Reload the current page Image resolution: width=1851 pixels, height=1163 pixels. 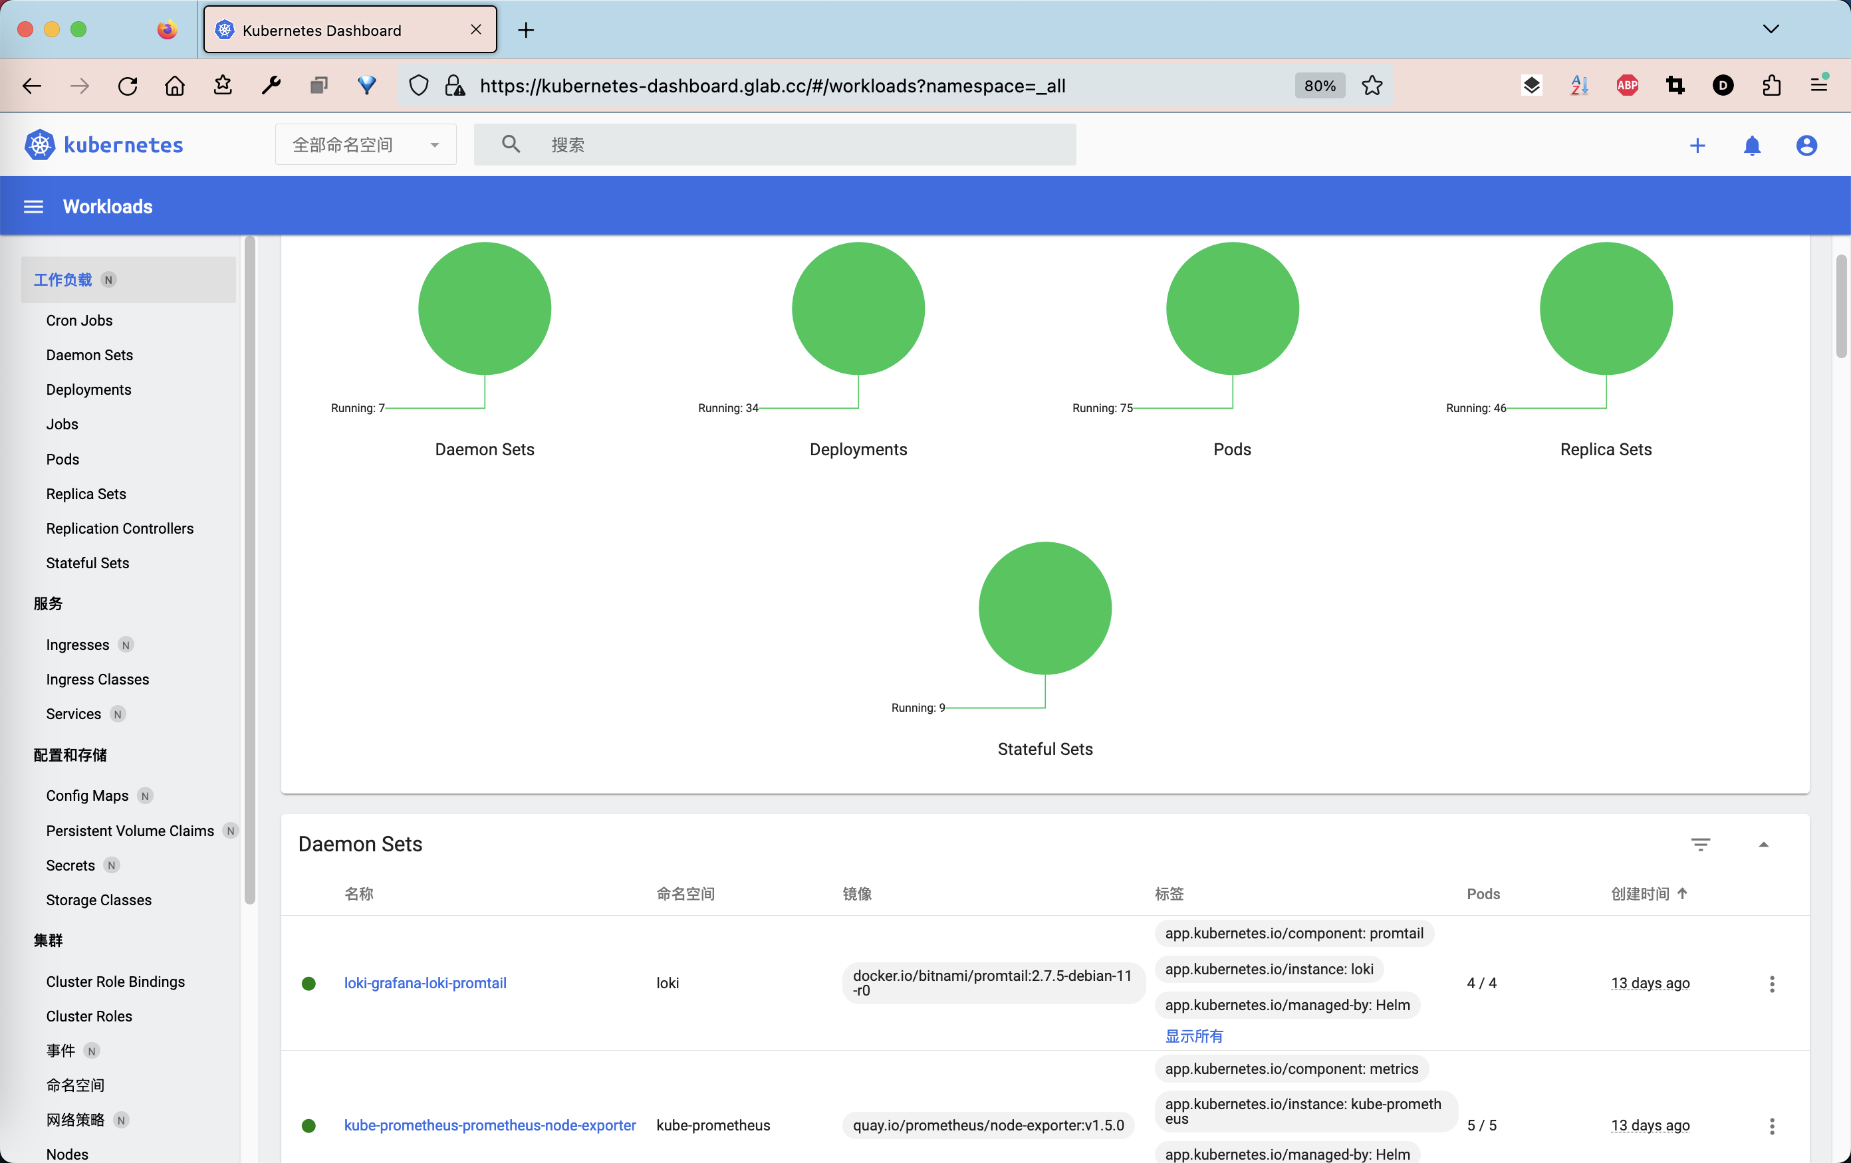coord(128,85)
